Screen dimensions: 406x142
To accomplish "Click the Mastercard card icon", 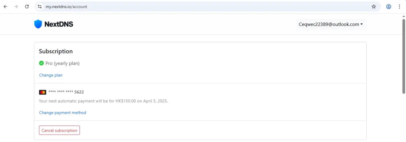I will coord(43,92).
